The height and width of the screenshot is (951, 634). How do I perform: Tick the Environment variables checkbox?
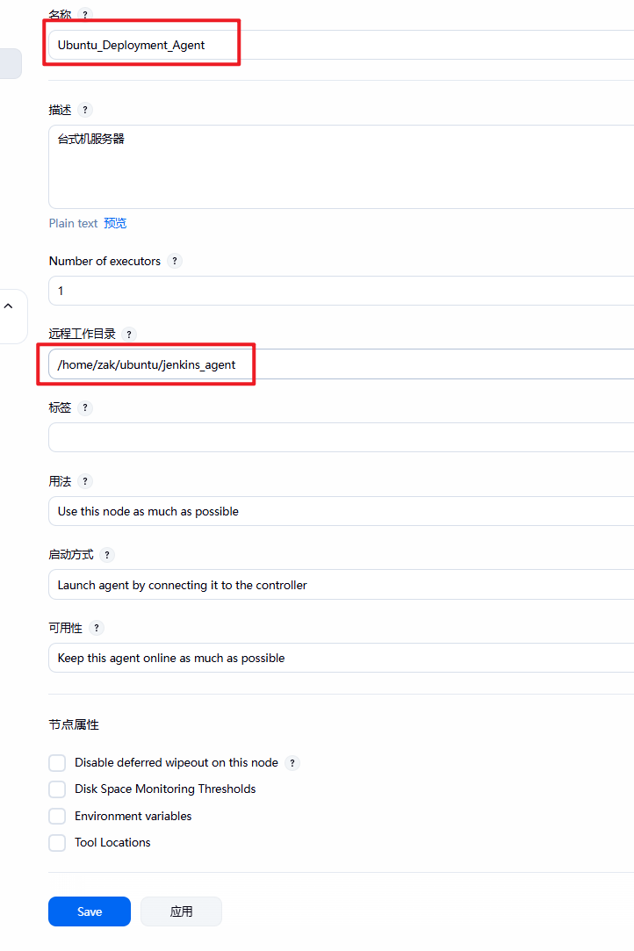57,817
